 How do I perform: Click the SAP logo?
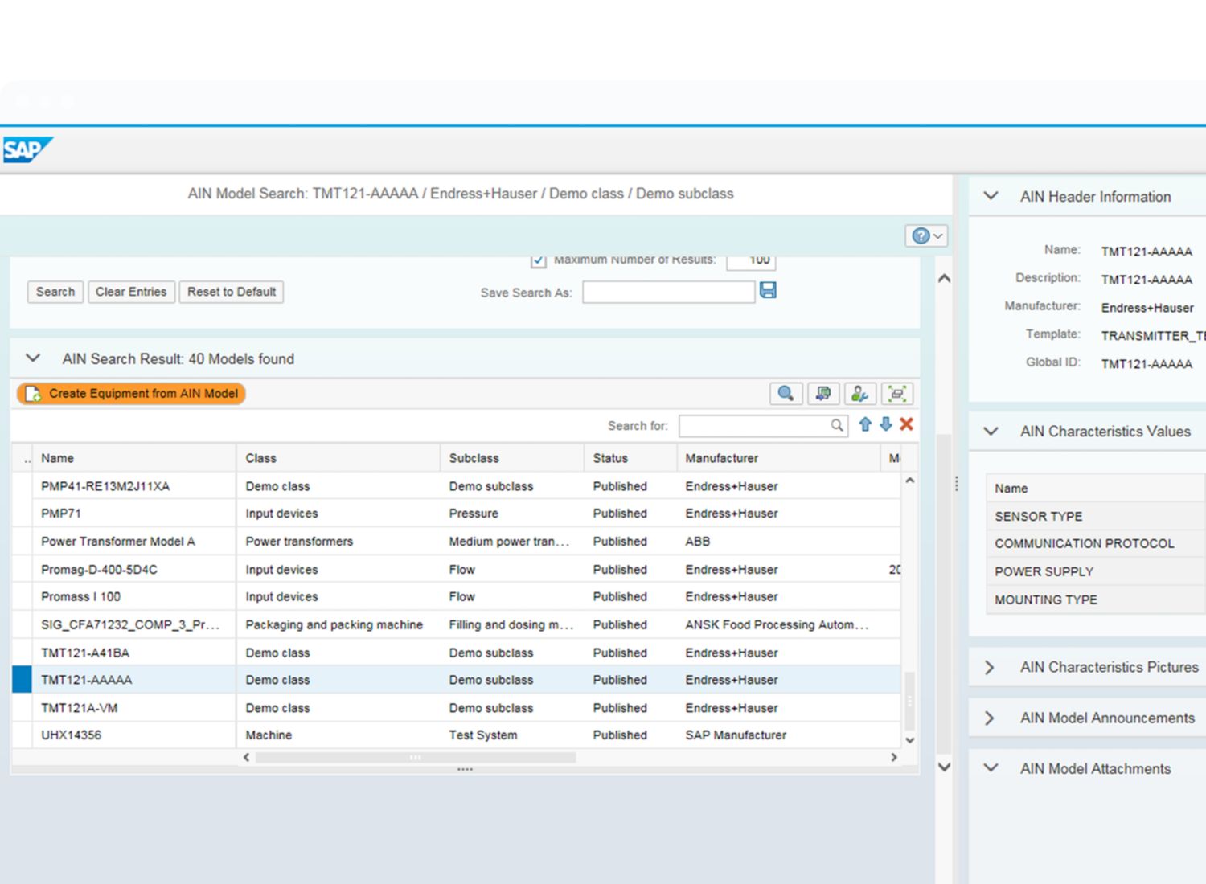pos(27,149)
